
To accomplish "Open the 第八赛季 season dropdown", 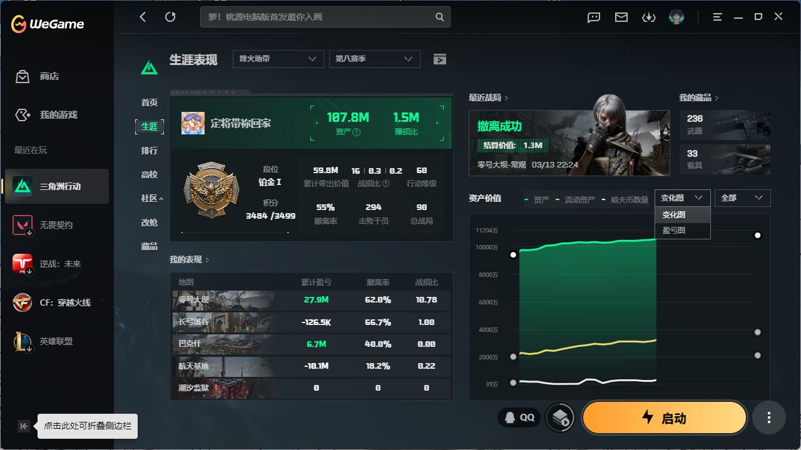I will point(374,59).
